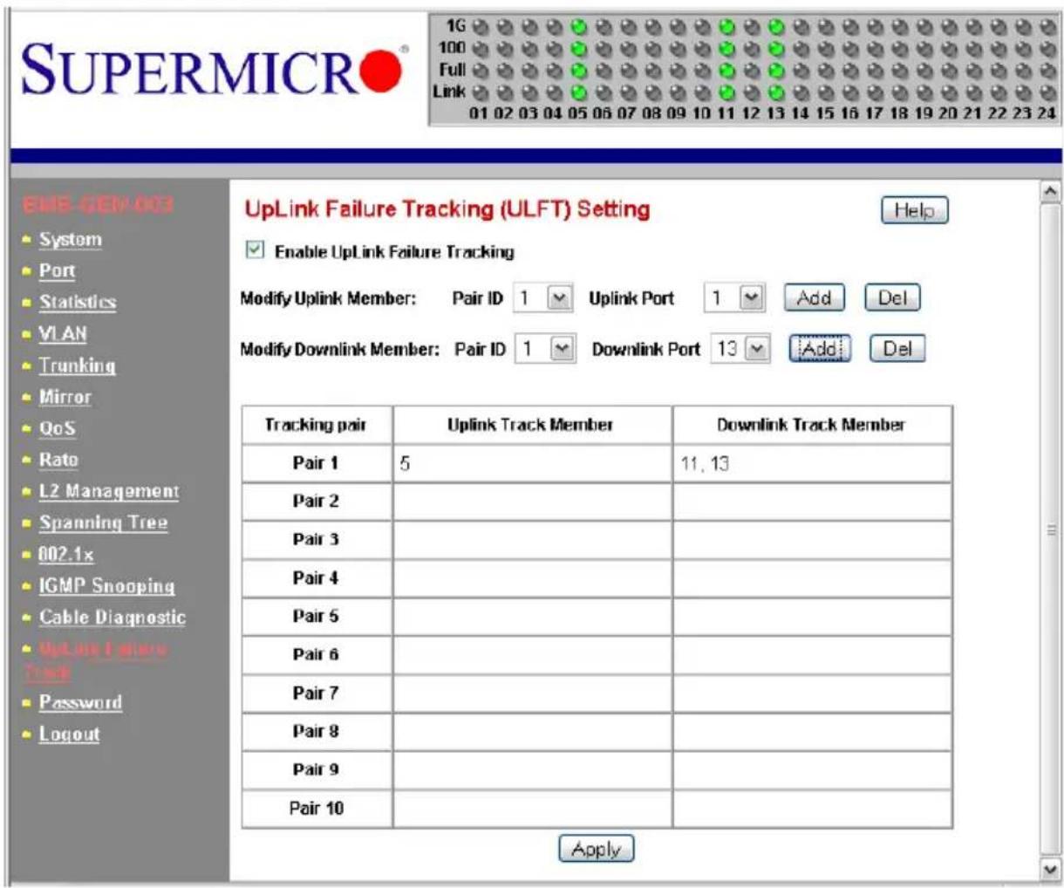This screenshot has height=888, width=1064.
Task: Click the Pair 10 row label
Action: point(316,809)
